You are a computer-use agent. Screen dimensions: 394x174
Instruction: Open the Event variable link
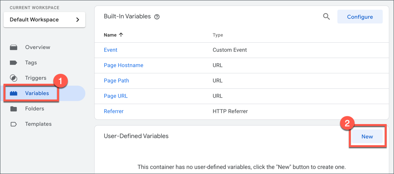tap(110, 50)
